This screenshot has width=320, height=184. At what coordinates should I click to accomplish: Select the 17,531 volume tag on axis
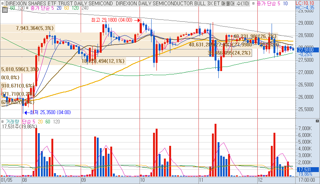[x=307, y=169]
